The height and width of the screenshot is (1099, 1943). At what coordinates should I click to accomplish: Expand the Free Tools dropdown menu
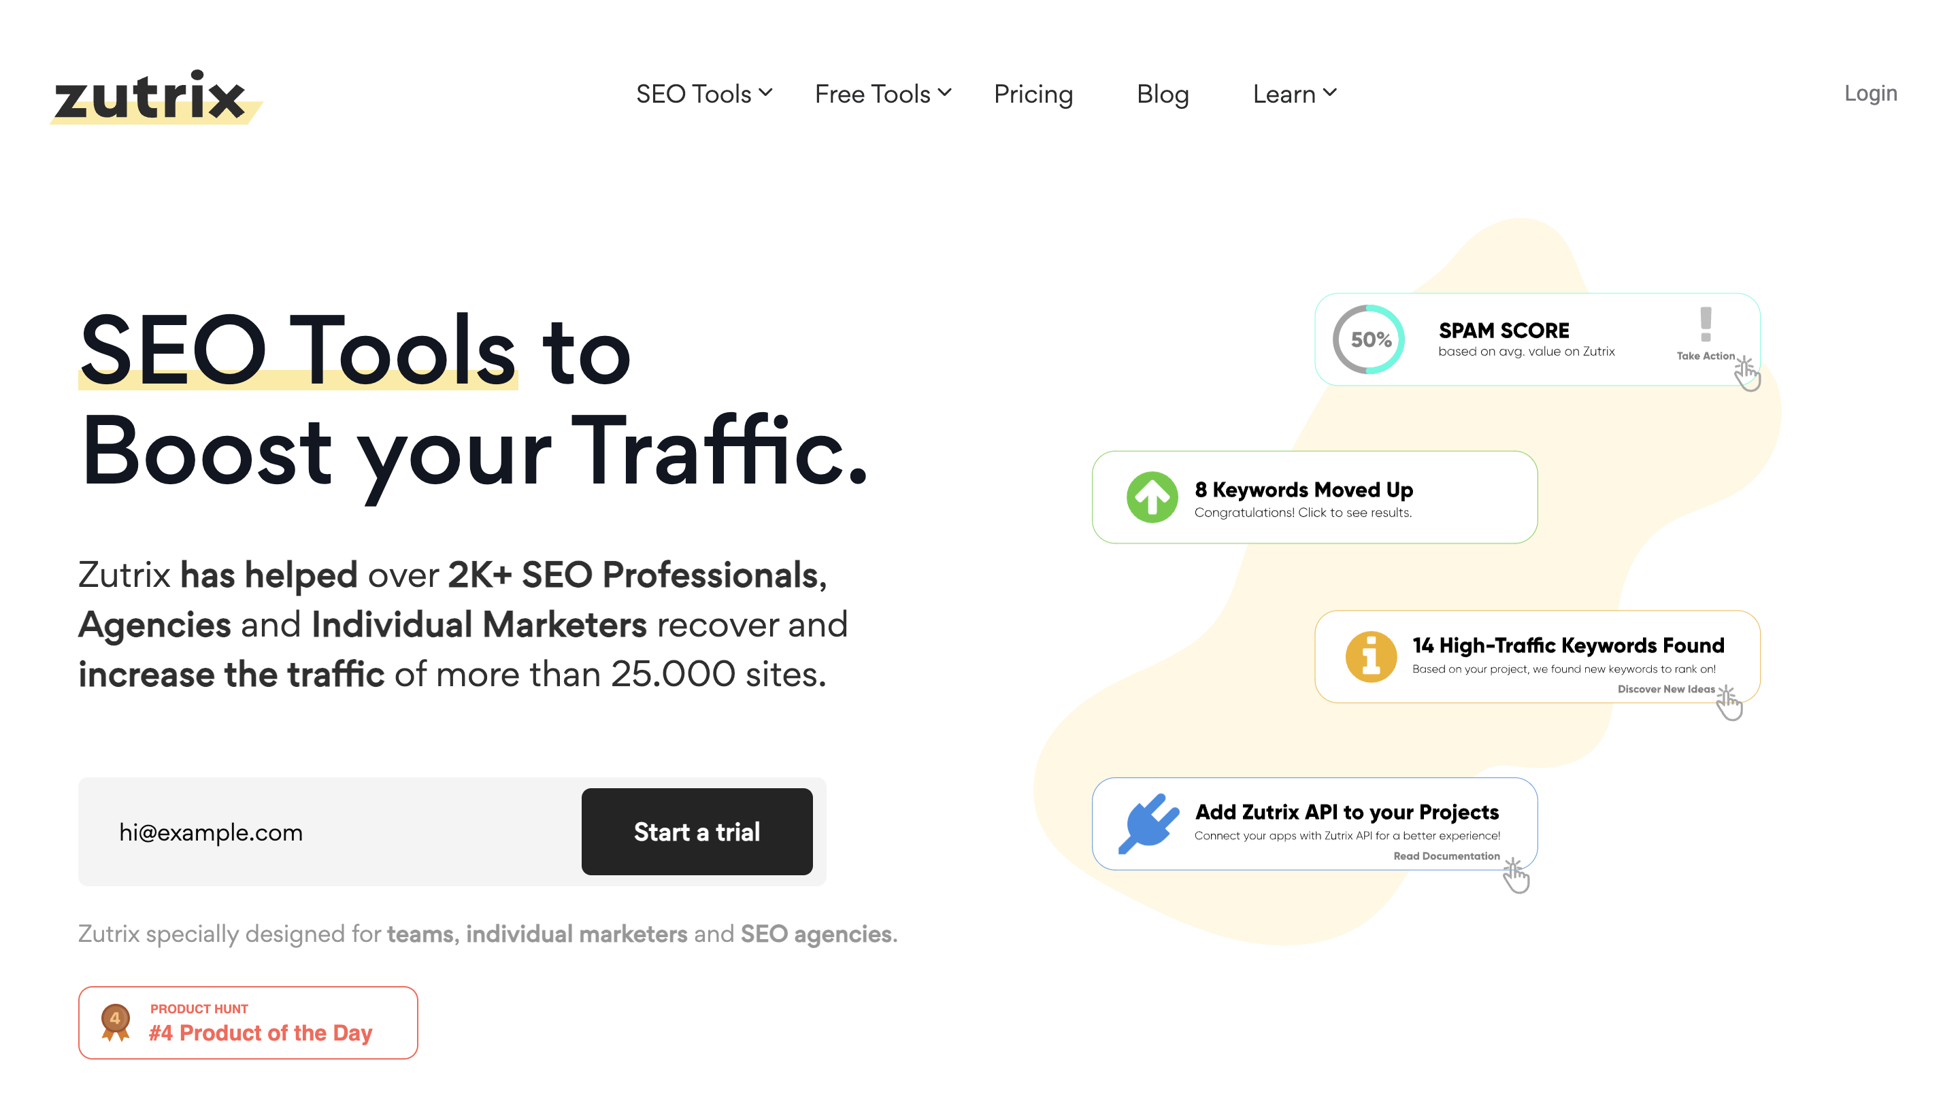[x=882, y=93]
